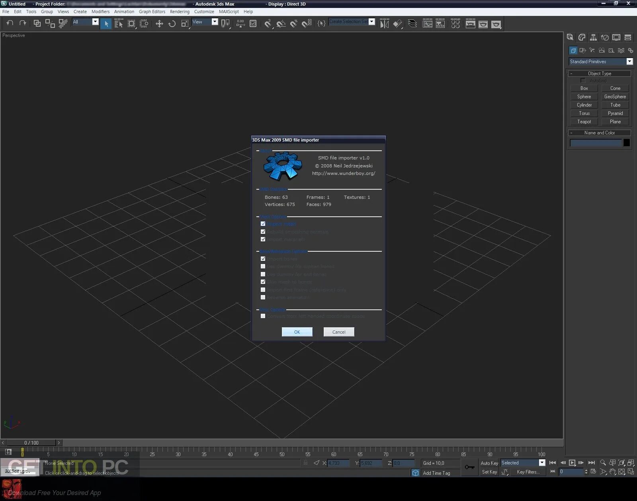The width and height of the screenshot is (637, 501).
Task: Enable Use dummy for orphan bones
Action: pyautogui.click(x=263, y=266)
